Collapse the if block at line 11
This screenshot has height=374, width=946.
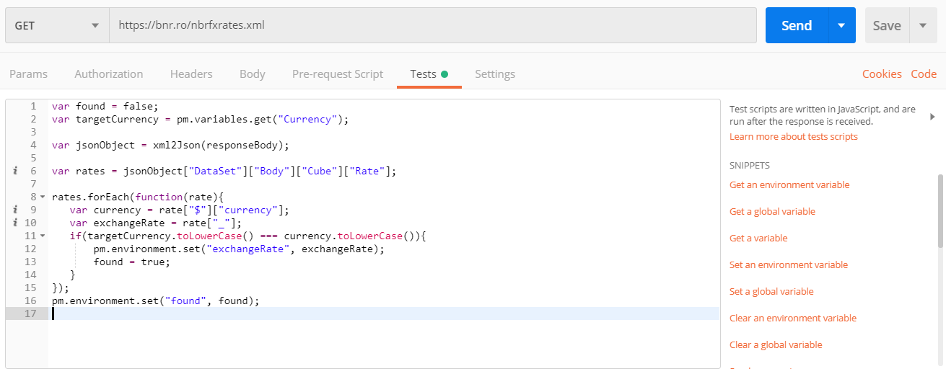pyautogui.click(x=43, y=236)
